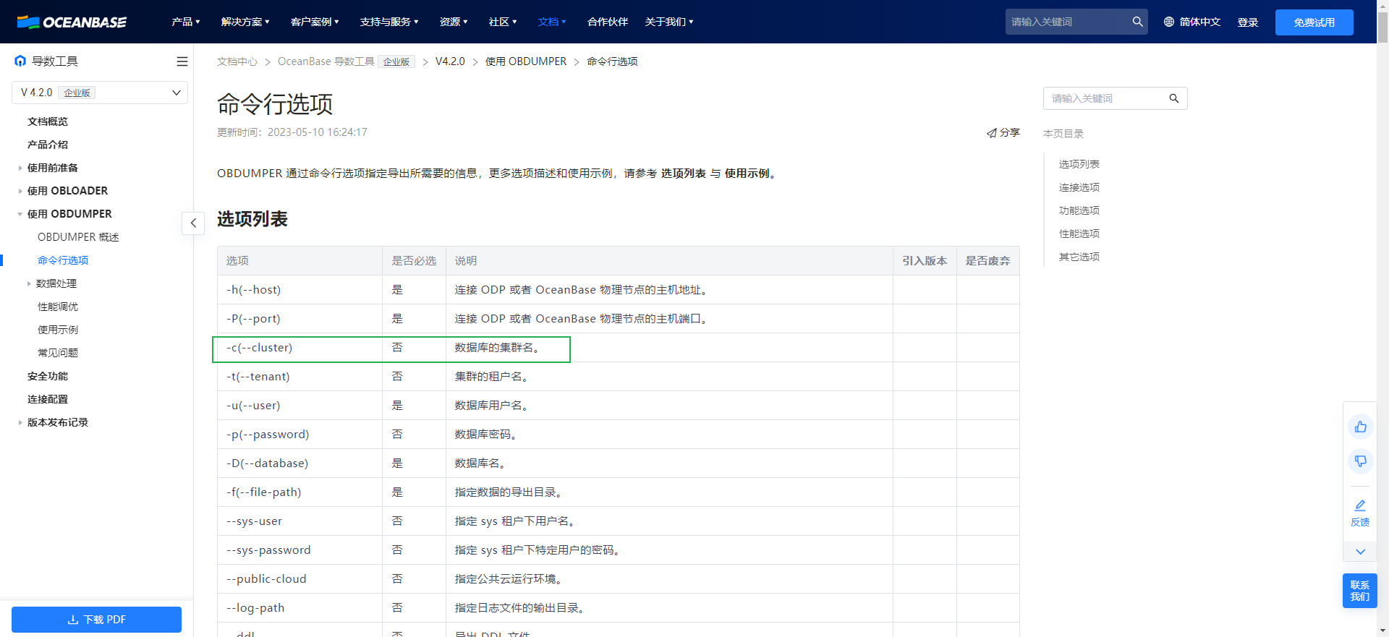Open the 解决方案 menu
This screenshot has height=637, width=1389.
click(245, 22)
